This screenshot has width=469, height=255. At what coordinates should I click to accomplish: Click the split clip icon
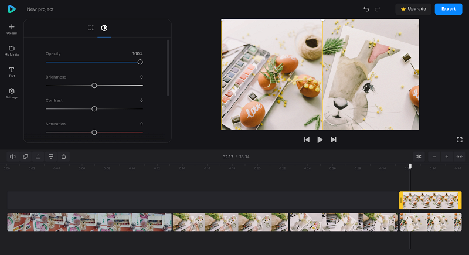click(x=12, y=157)
